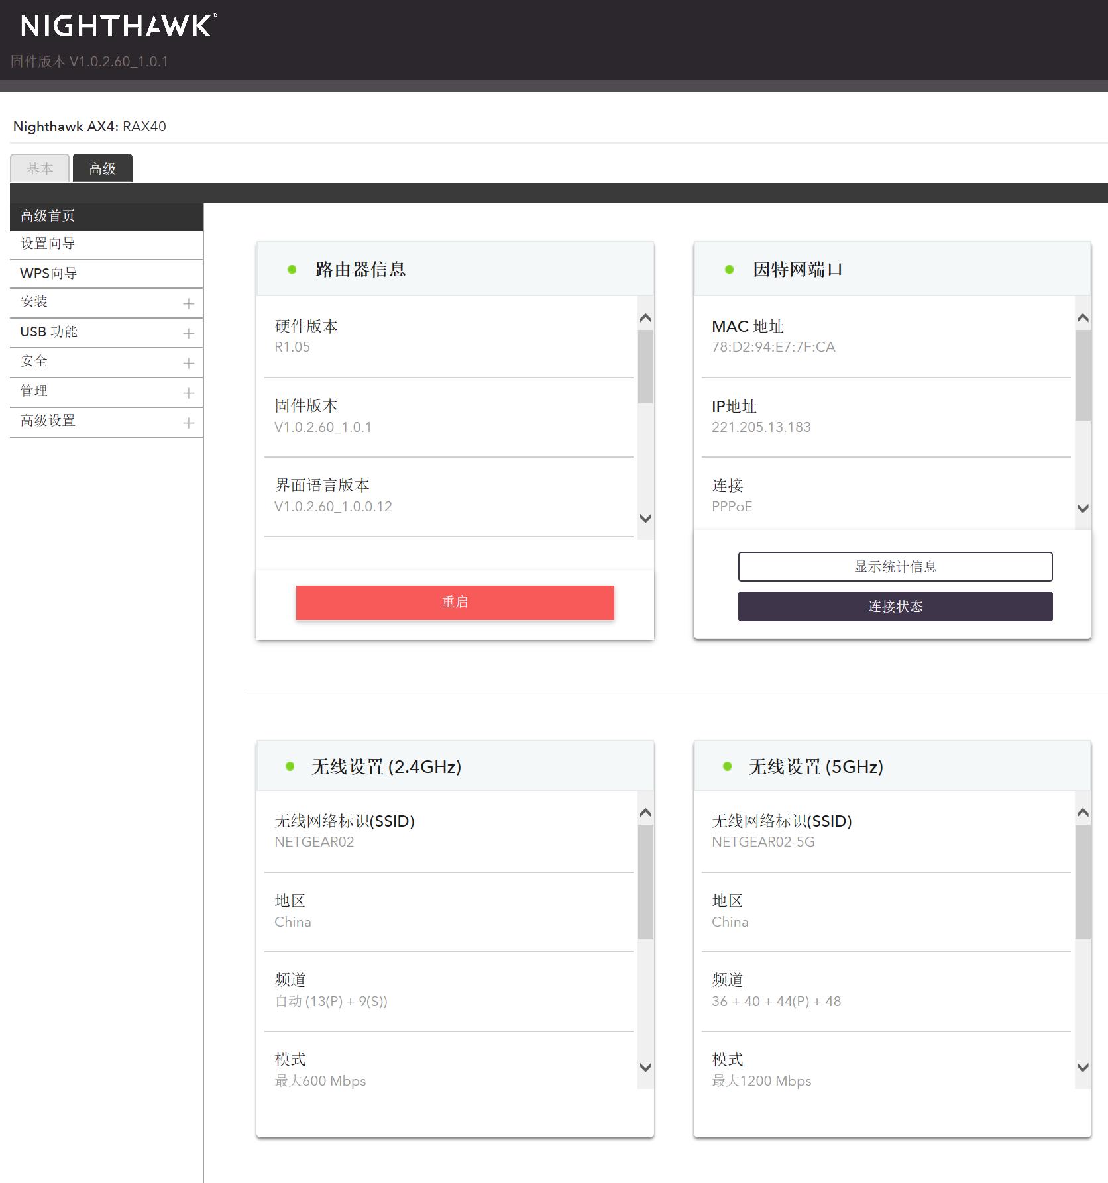Image resolution: width=1108 pixels, height=1183 pixels.
Task: Open WPS向导 in sidebar
Action: pos(48,273)
